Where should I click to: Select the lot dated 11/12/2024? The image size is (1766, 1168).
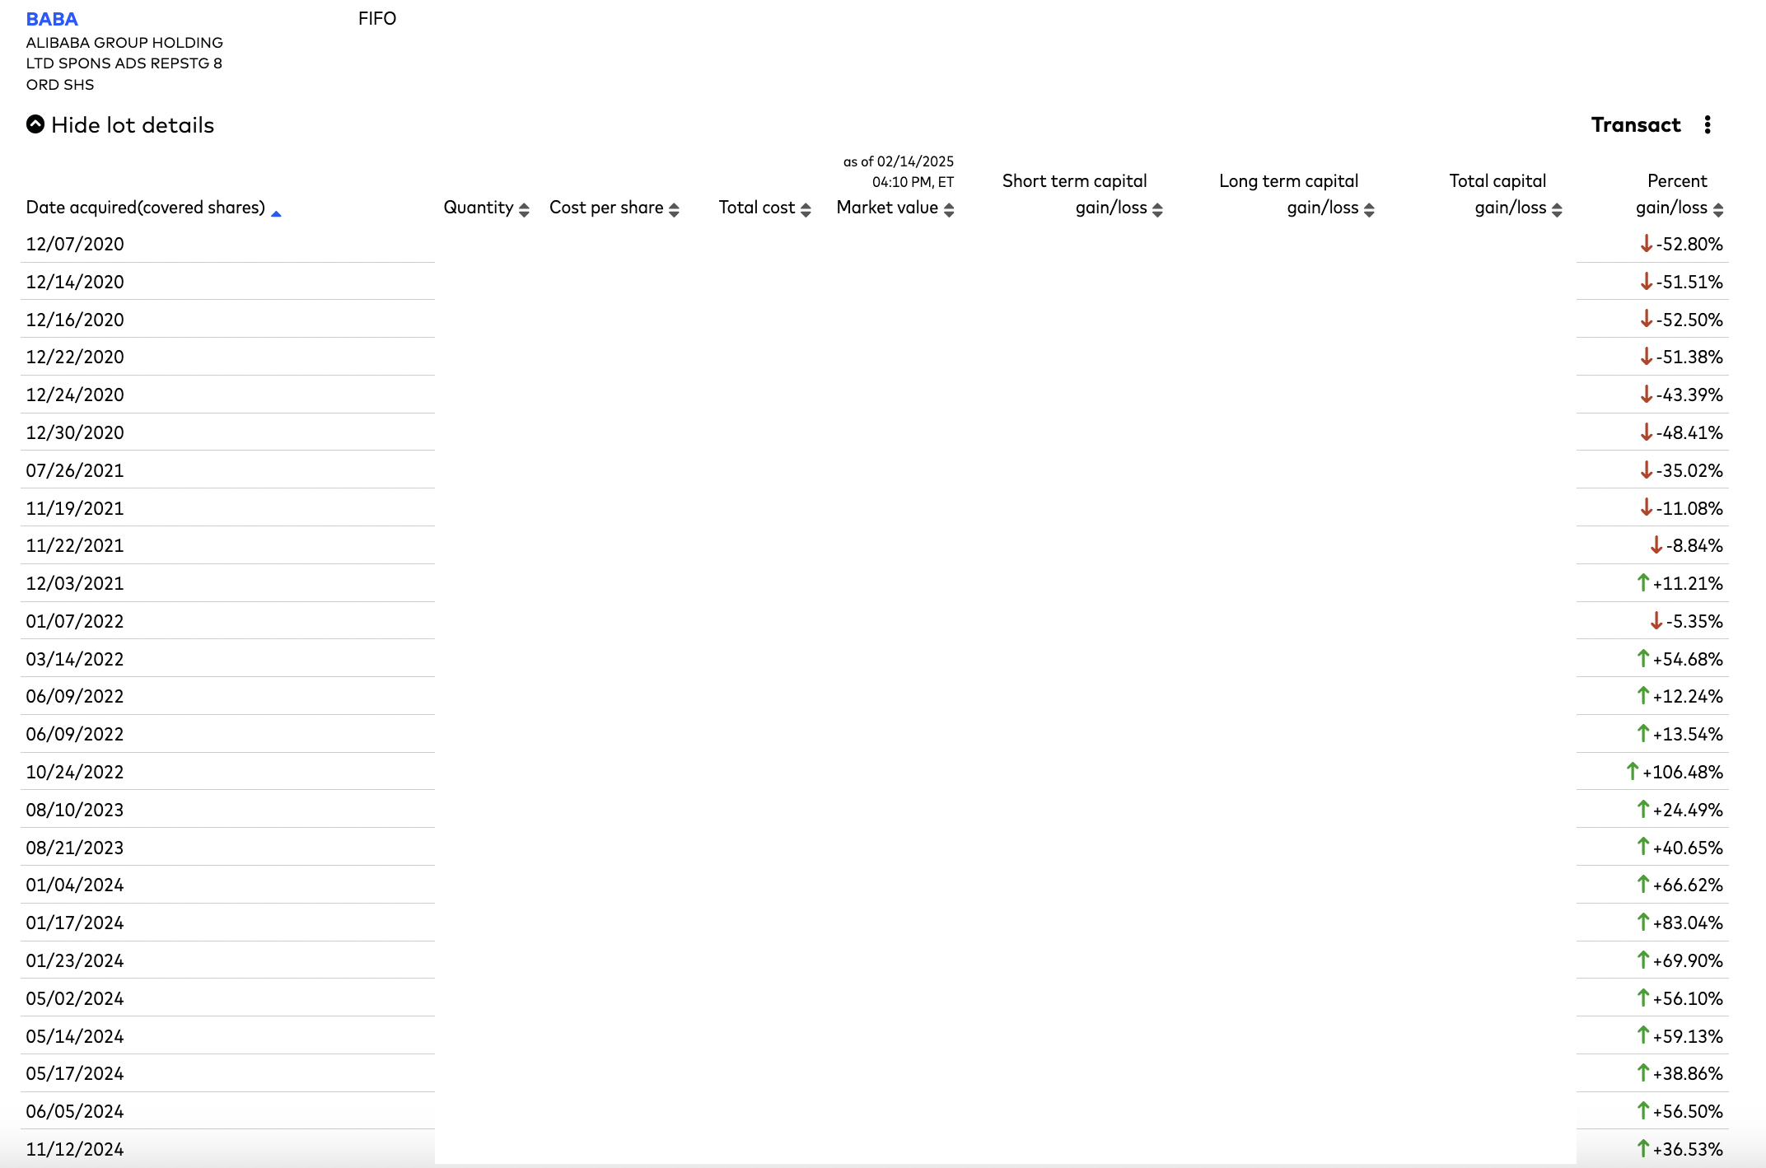click(x=75, y=1150)
